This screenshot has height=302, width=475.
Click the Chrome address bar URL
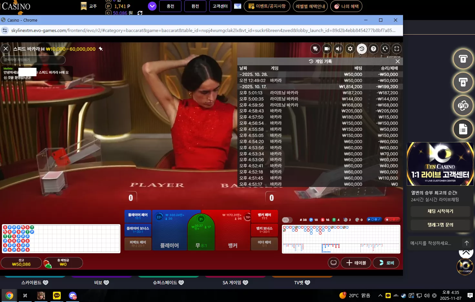coord(203,30)
